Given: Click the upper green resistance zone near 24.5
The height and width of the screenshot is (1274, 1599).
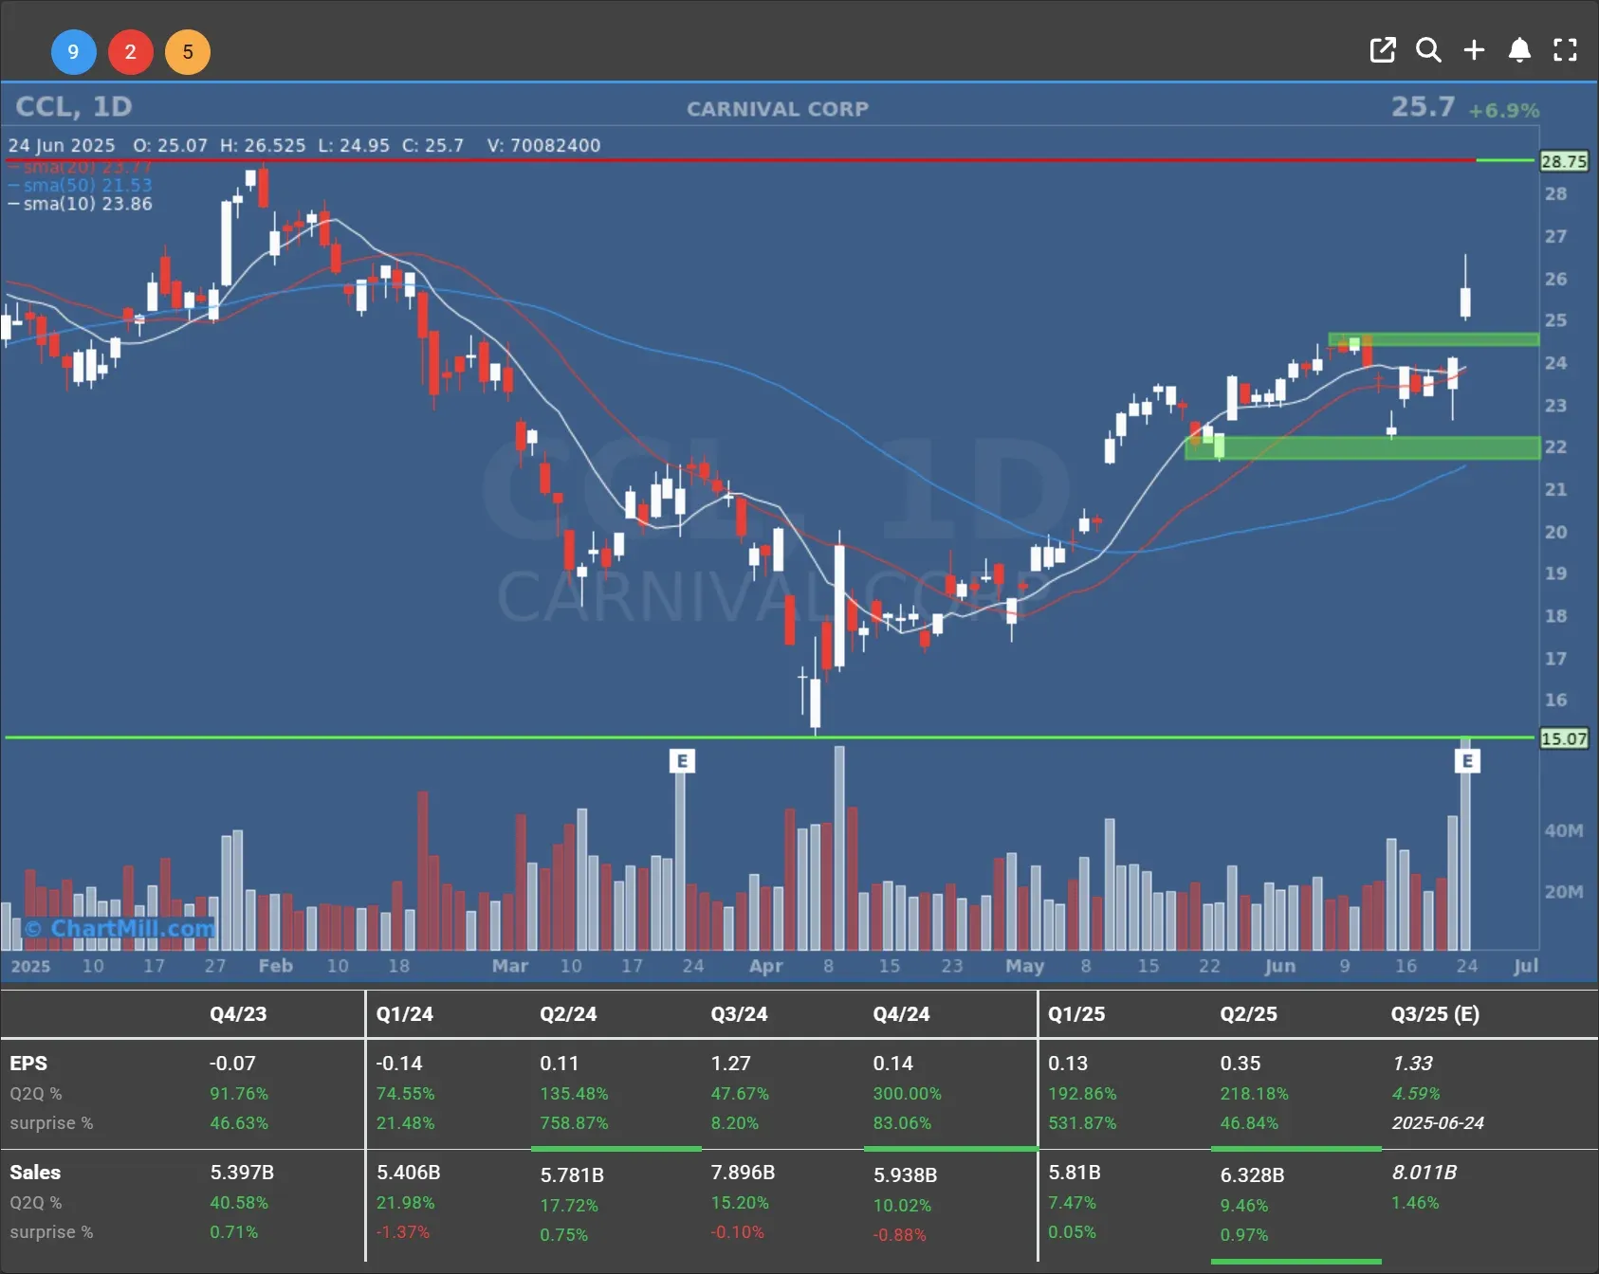Looking at the screenshot, I should [x=1433, y=339].
